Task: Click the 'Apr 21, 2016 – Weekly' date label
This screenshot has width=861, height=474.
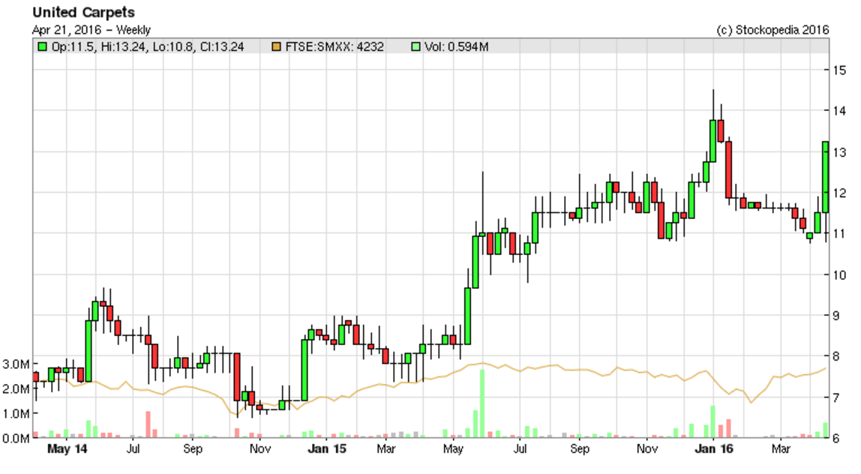Action: coord(91,30)
